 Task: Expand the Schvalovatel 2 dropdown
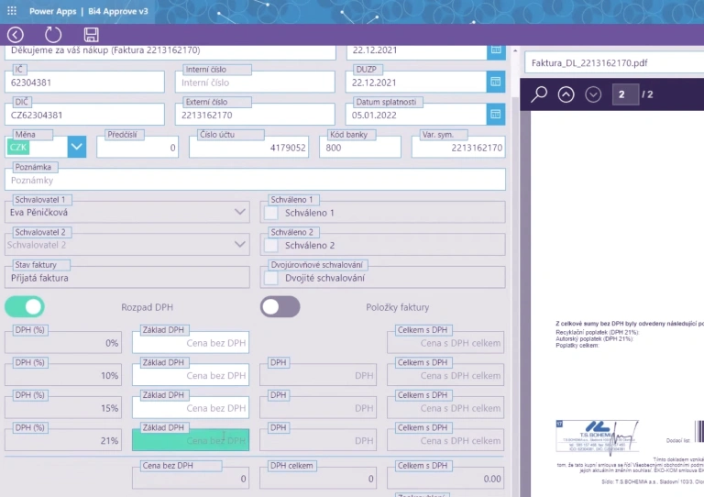click(240, 246)
